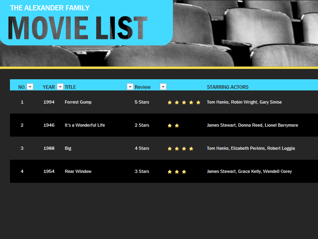This screenshot has width=318, height=239.
Task: Click the TITLE column header label
Action: (x=70, y=87)
